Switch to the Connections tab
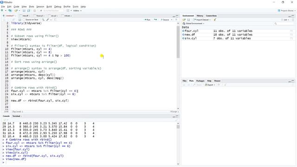297x167 pixels. pyautogui.click(x=211, y=16)
